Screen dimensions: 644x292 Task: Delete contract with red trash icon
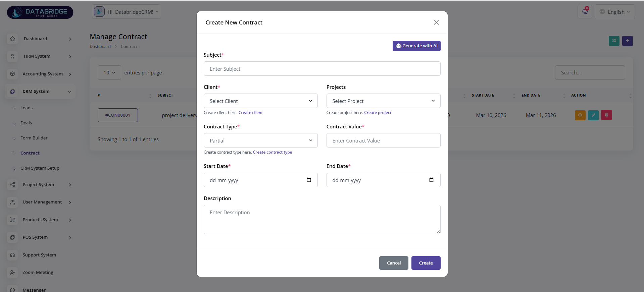[x=606, y=115]
